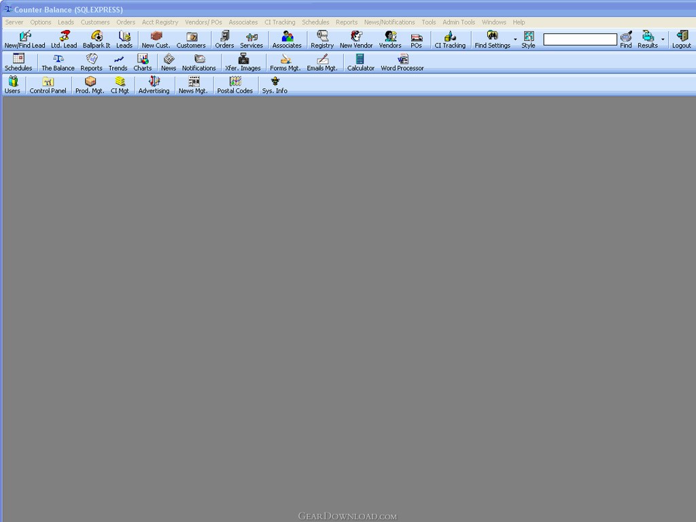The height and width of the screenshot is (522, 696).
Task: Open the News toolbar icon
Action: coord(169,62)
